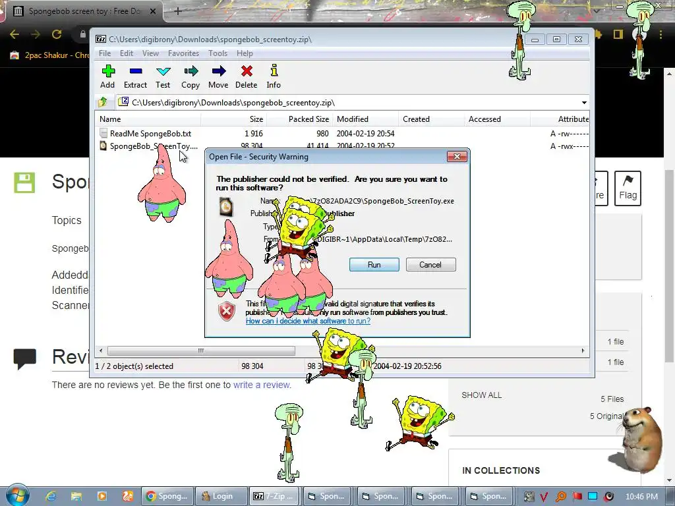Click the green floppy disk software icon on page

click(24, 183)
